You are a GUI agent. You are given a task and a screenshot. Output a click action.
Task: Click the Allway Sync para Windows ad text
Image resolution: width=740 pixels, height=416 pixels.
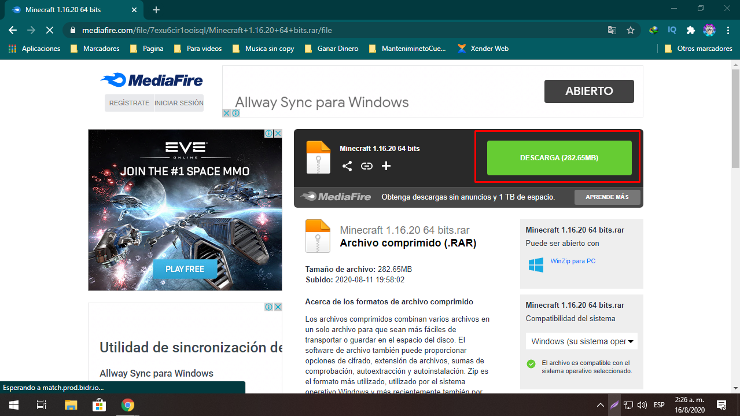tap(322, 102)
